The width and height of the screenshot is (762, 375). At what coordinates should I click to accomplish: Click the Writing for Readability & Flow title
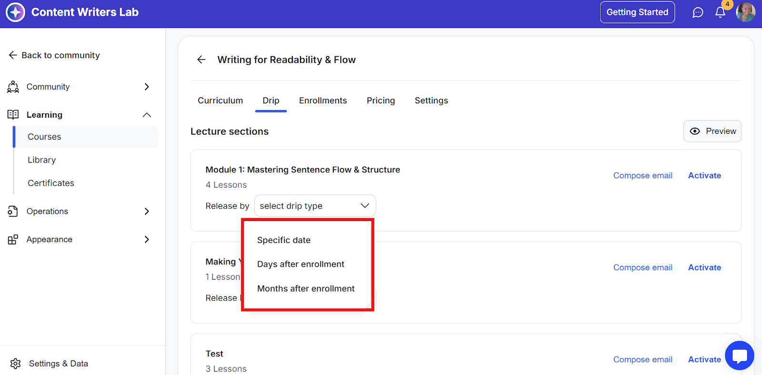coord(287,60)
